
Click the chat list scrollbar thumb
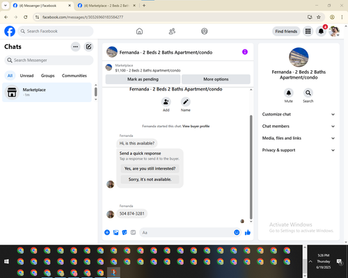pos(95,92)
